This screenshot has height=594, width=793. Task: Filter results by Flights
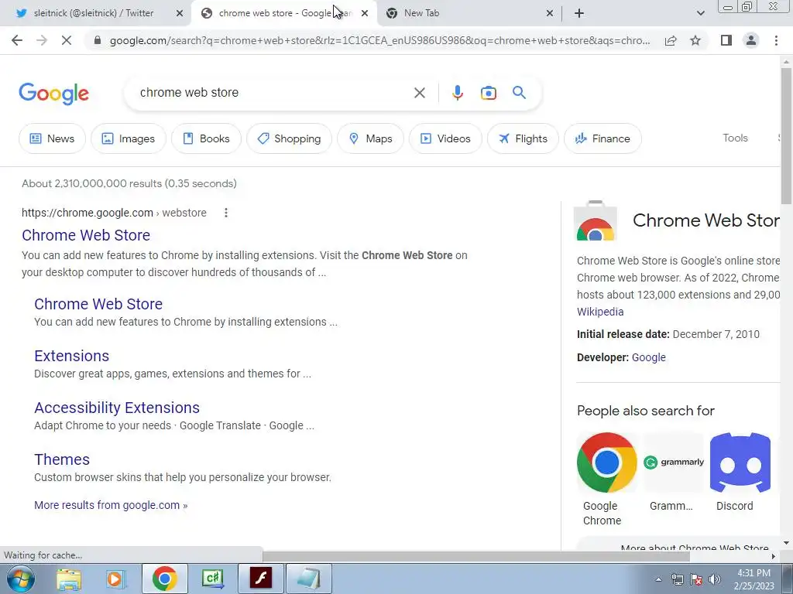tap(523, 138)
